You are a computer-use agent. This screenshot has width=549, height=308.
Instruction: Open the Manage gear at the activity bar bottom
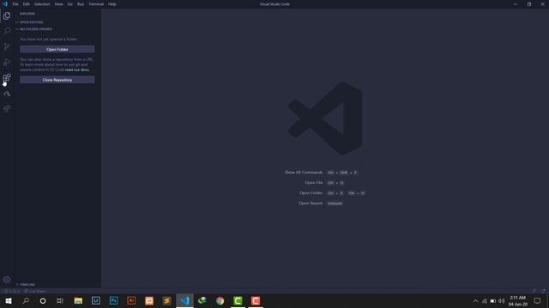coord(7,280)
